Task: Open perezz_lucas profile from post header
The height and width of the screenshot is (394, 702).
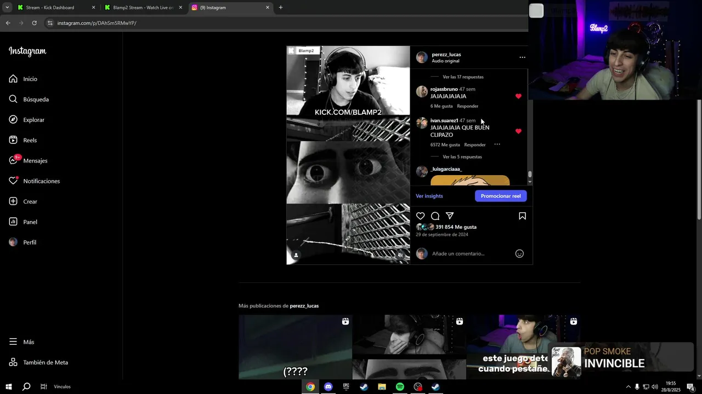Action: [x=446, y=54]
